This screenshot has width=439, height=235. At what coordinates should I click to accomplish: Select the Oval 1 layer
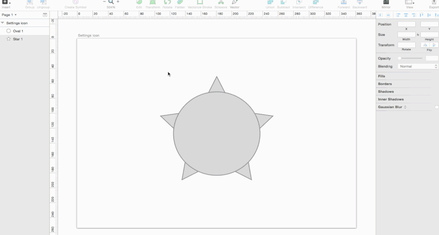(x=25, y=31)
